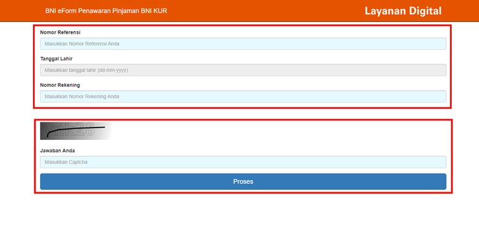
Task: Click the Nomor Referensi label
Action: (x=60, y=32)
